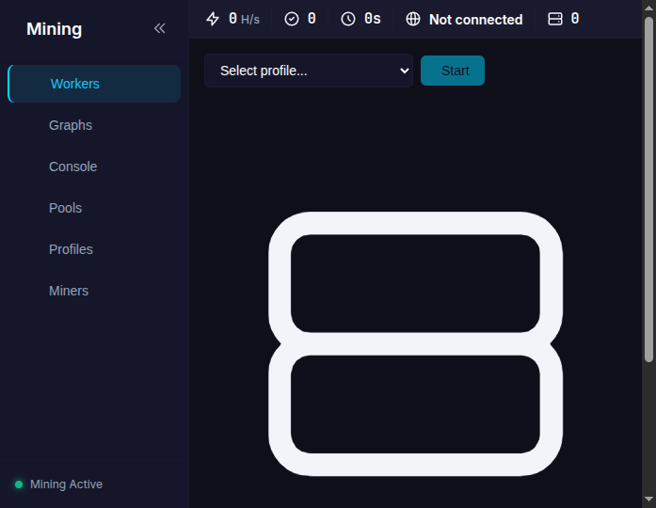Click the lightning bolt hashrate icon
This screenshot has width=656, height=508.
coord(213,19)
